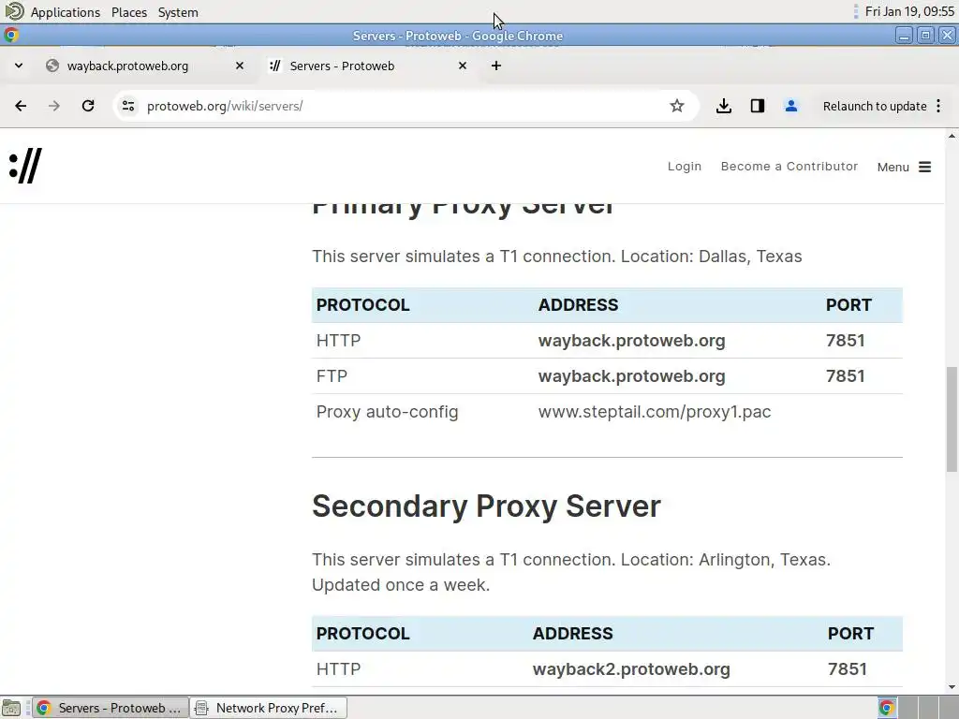Open Chrome downloads icon
The image size is (959, 719).
pyautogui.click(x=724, y=106)
